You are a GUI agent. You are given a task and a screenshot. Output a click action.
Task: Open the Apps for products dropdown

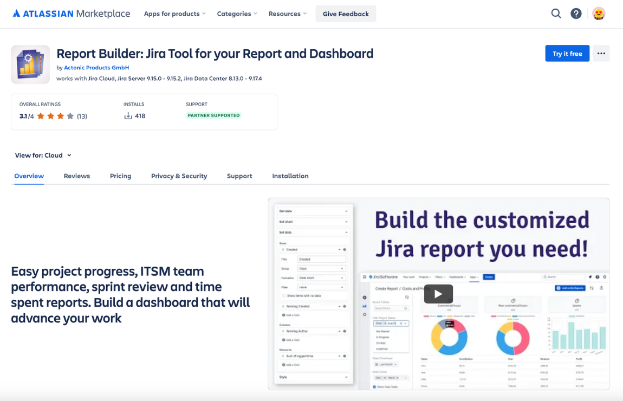174,14
